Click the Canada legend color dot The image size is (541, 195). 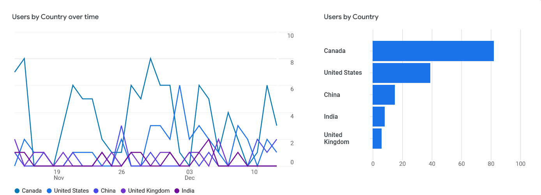click(x=17, y=191)
